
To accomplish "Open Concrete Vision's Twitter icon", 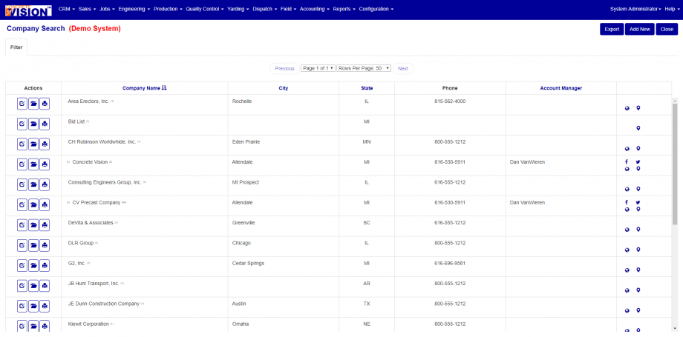I will (638, 161).
